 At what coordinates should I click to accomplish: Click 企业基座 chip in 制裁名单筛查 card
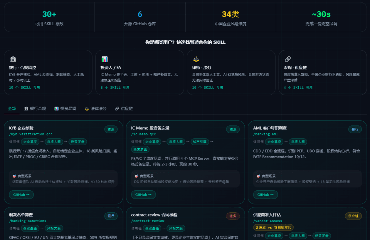tap(30, 228)
